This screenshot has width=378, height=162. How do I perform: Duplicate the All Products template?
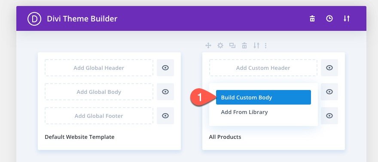(232, 45)
